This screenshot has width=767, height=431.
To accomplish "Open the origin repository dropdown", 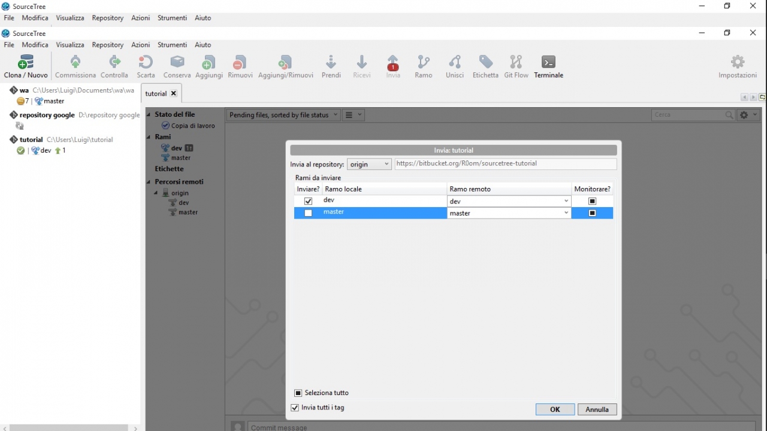I will click(x=369, y=164).
